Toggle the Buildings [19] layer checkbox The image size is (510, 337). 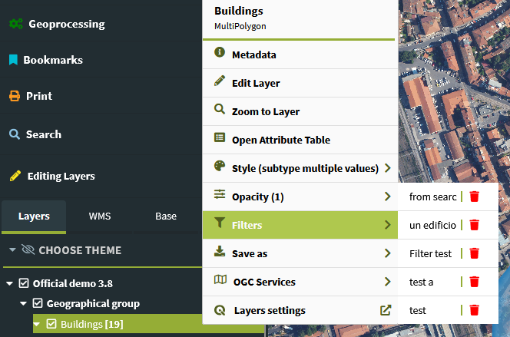pos(51,324)
